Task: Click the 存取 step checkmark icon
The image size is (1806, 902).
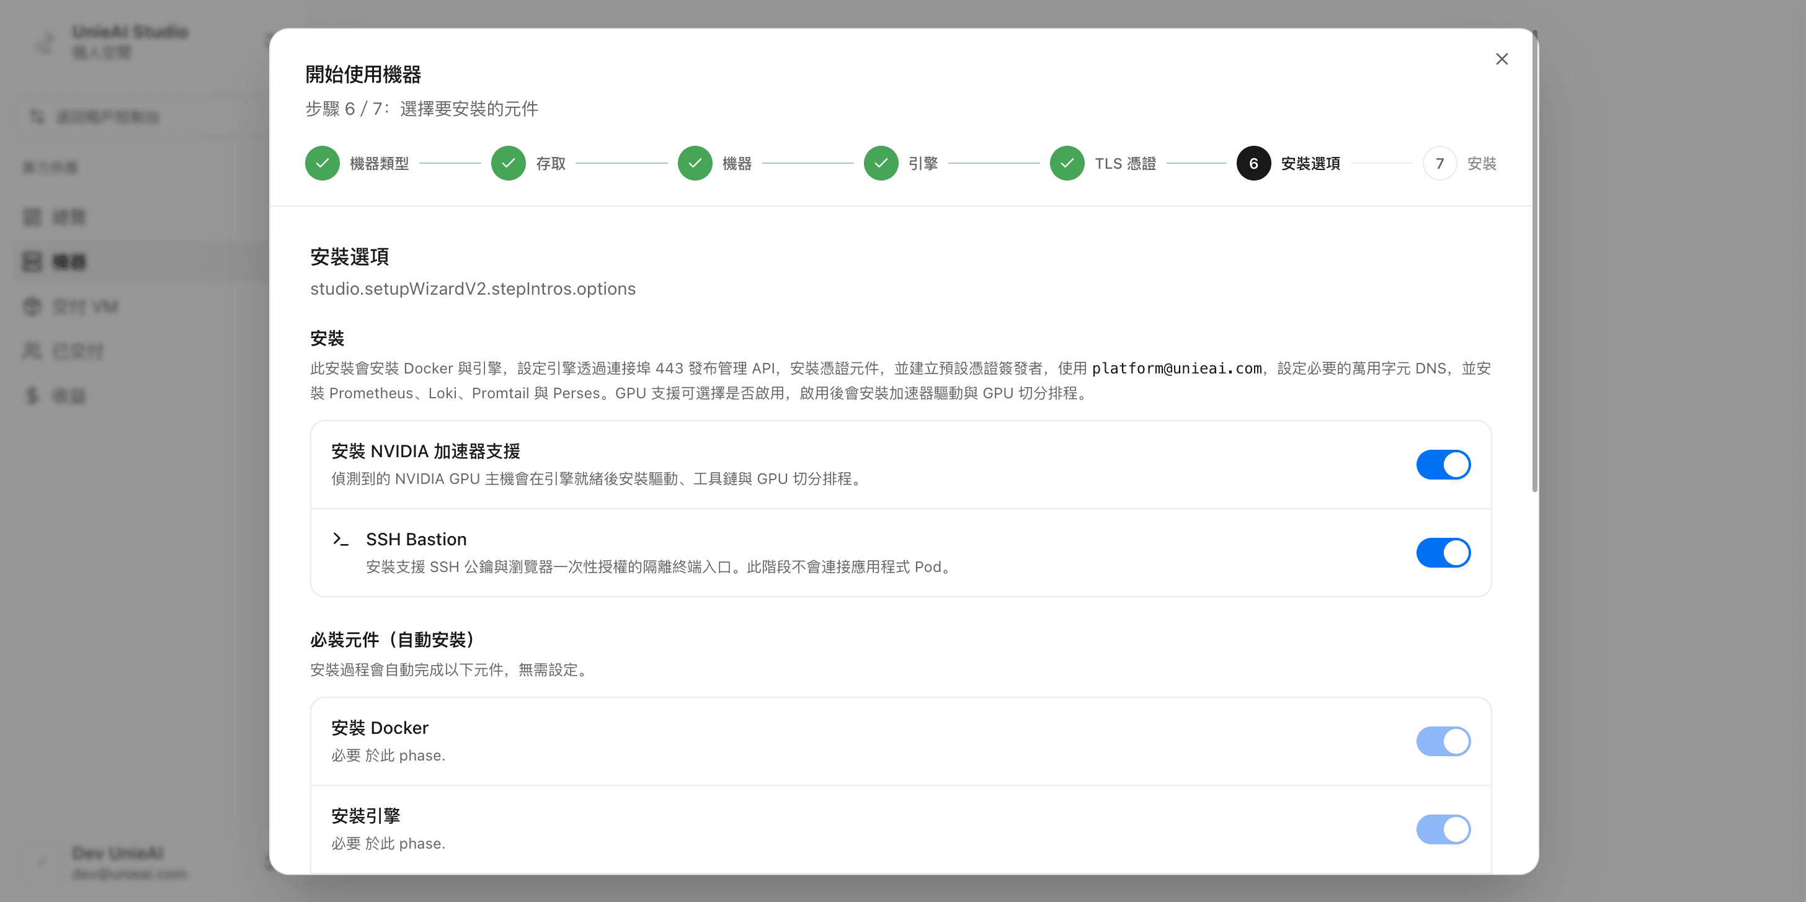Action: tap(509, 163)
